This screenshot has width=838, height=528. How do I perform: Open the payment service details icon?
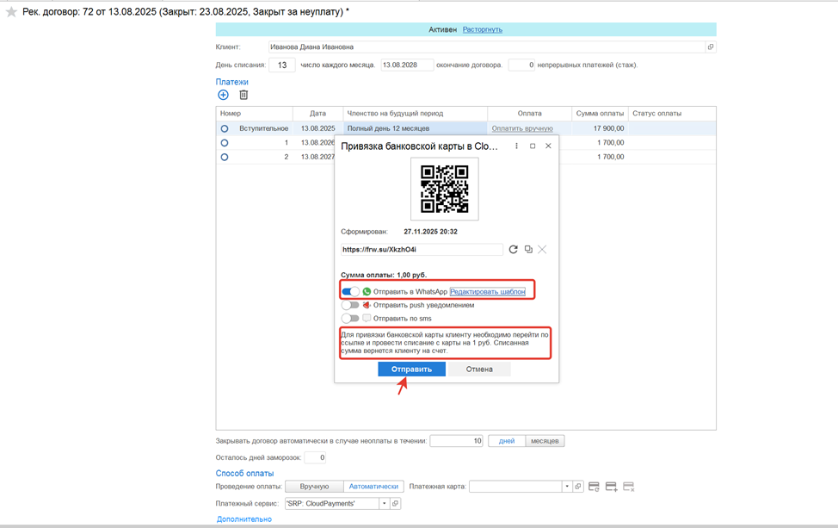pyautogui.click(x=395, y=503)
